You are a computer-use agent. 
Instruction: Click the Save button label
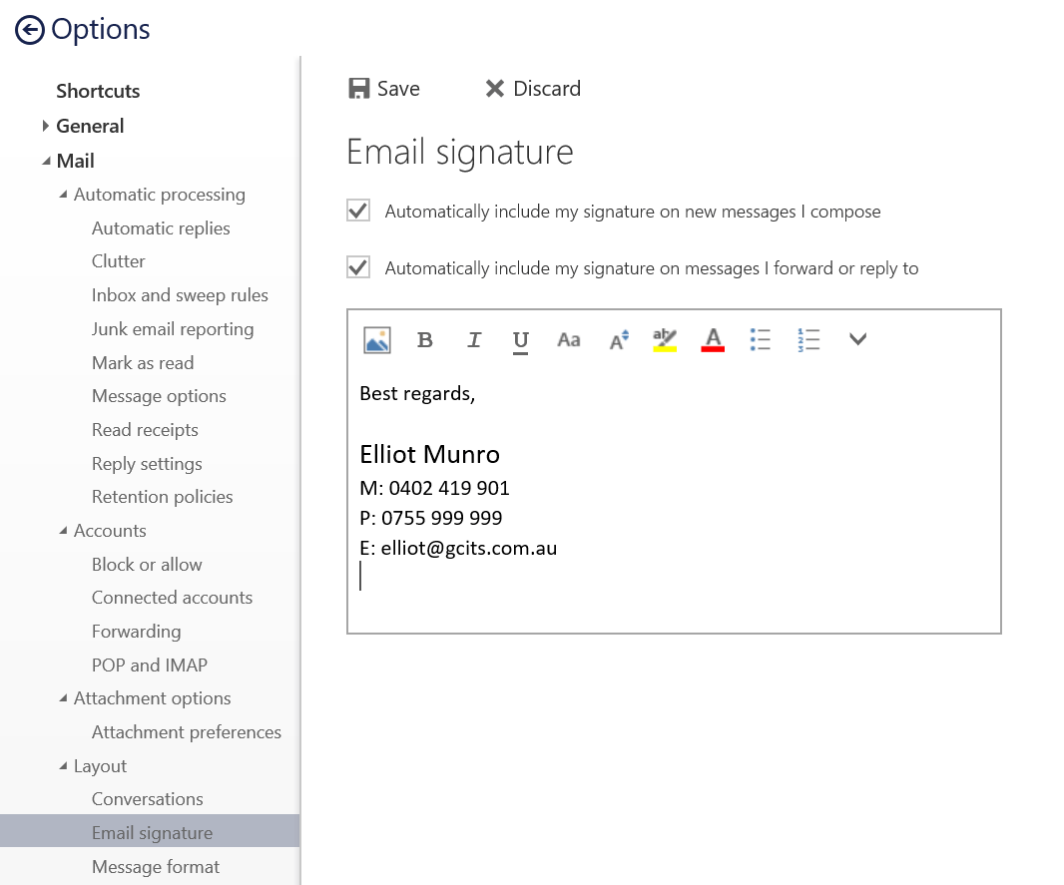[x=398, y=89]
